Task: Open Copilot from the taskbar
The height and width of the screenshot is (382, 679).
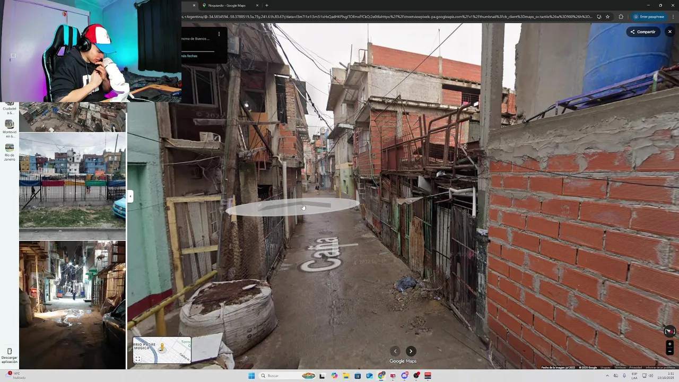Action: click(335, 376)
